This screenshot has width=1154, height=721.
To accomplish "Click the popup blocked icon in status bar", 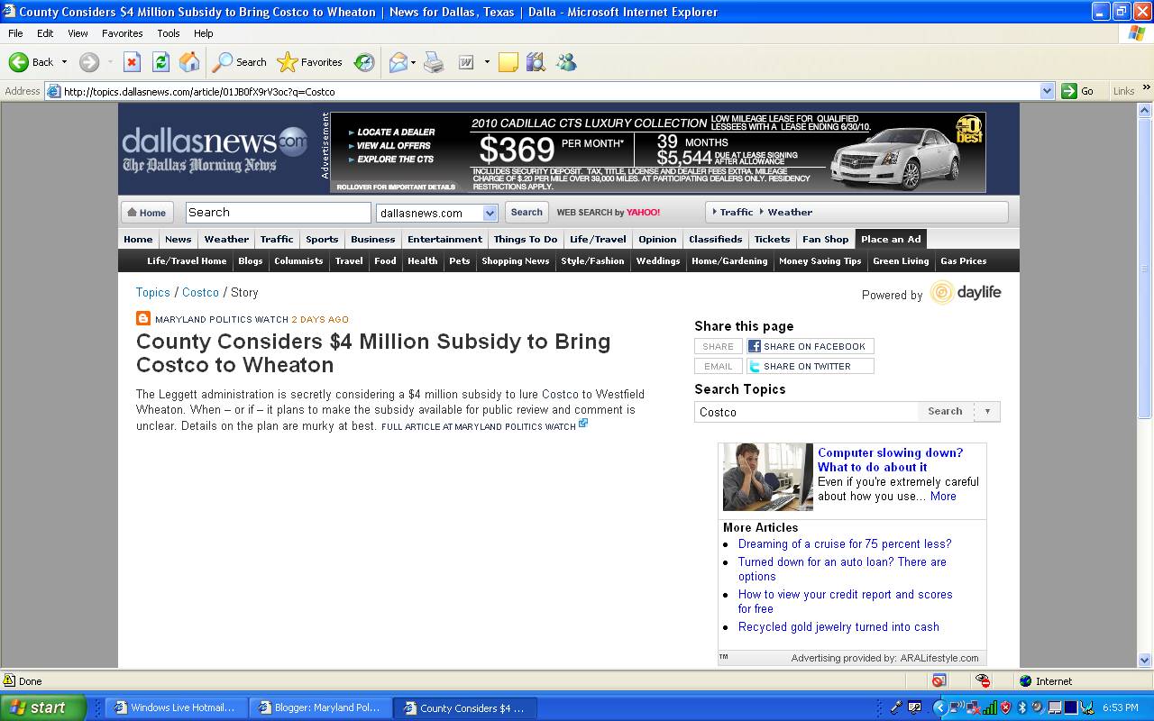I will tap(939, 681).
